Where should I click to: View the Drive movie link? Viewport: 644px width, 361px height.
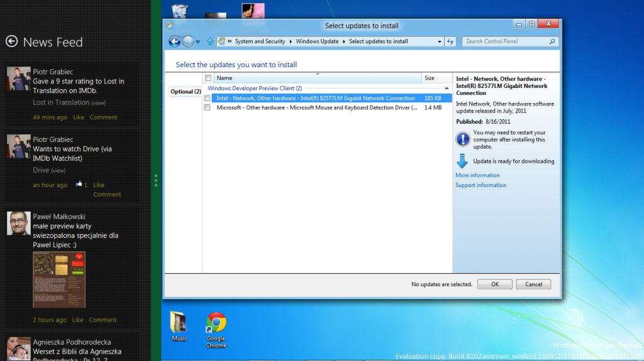[x=58, y=170]
